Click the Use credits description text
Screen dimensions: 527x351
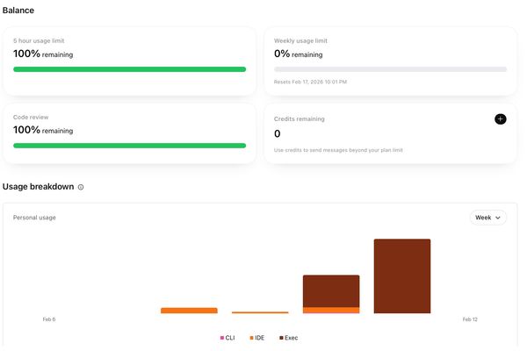coord(338,150)
